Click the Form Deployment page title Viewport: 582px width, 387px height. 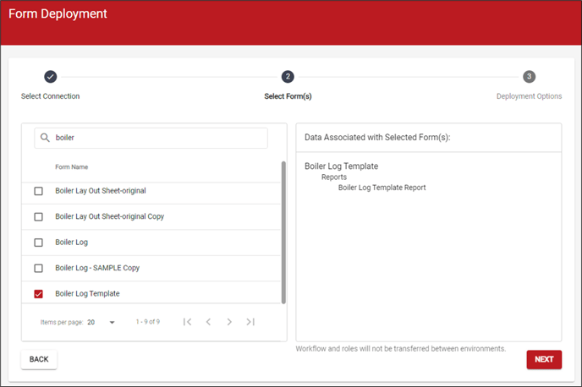[58, 14]
